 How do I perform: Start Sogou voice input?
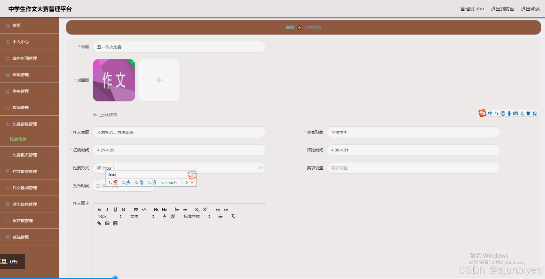tap(509, 114)
